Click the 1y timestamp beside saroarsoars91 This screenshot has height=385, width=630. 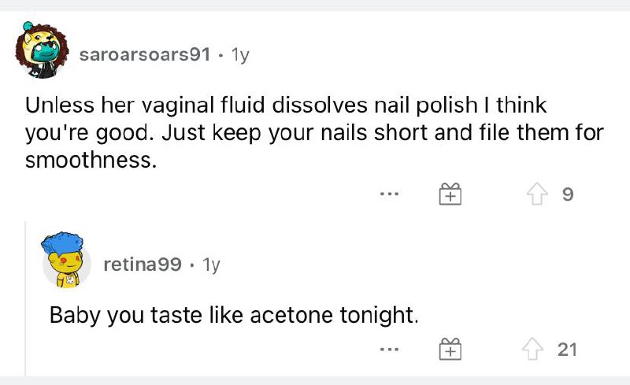click(239, 54)
